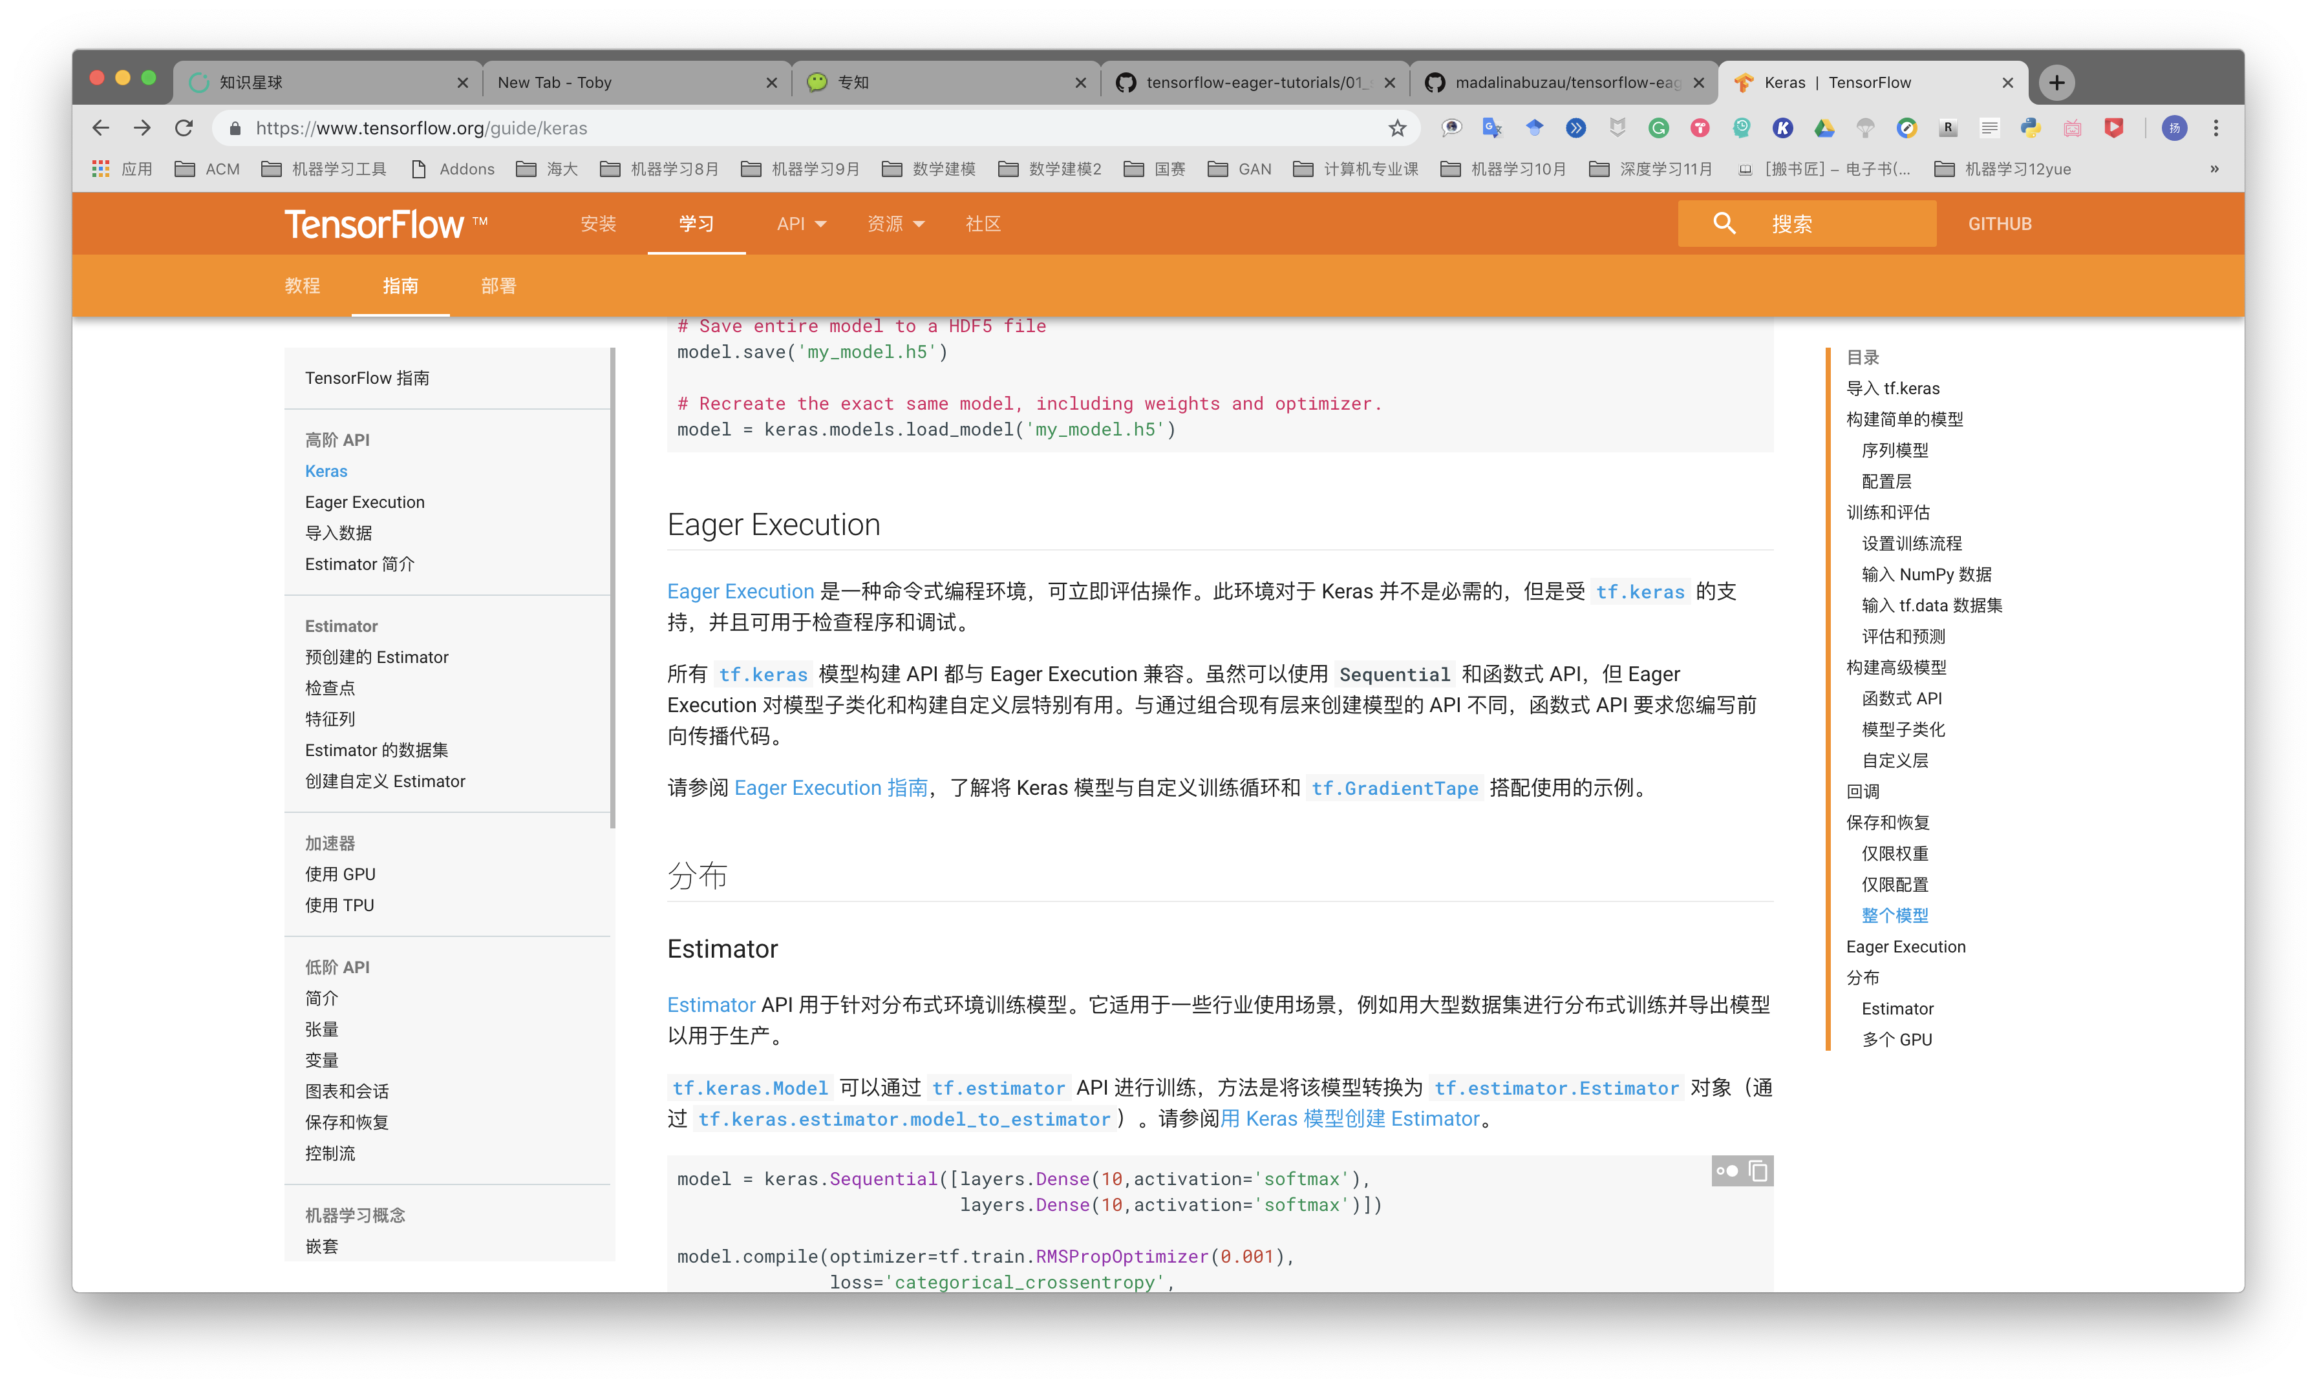The height and width of the screenshot is (1388, 2317).
Task: Open Chrome three-dot menu
Action: pos(2216,128)
